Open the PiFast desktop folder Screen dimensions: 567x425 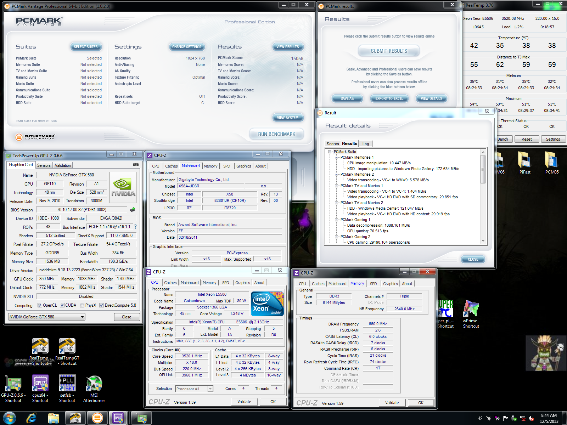tap(525, 163)
